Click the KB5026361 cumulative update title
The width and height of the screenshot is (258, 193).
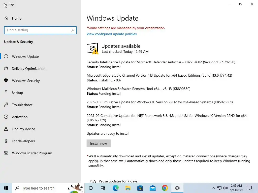pos(159,102)
